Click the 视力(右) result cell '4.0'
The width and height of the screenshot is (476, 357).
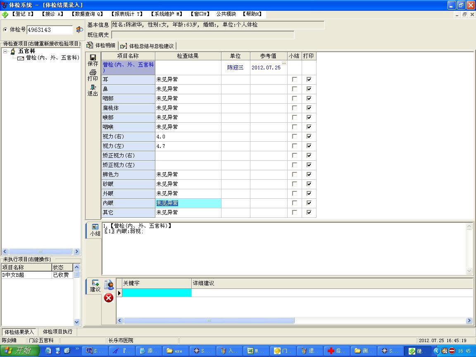coord(188,137)
